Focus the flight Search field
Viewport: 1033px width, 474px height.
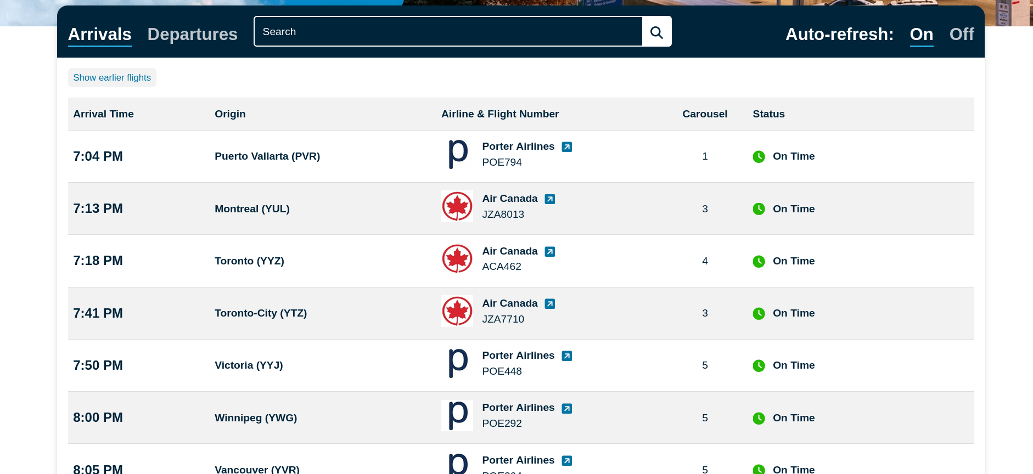click(x=448, y=32)
